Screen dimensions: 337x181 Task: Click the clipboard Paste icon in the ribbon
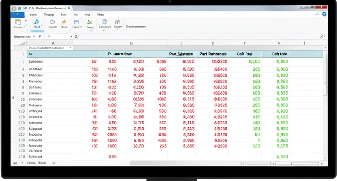click(x=18, y=22)
